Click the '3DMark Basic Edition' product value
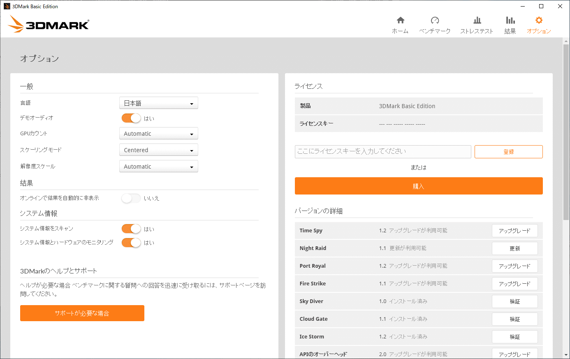570x359 pixels. tap(407, 106)
